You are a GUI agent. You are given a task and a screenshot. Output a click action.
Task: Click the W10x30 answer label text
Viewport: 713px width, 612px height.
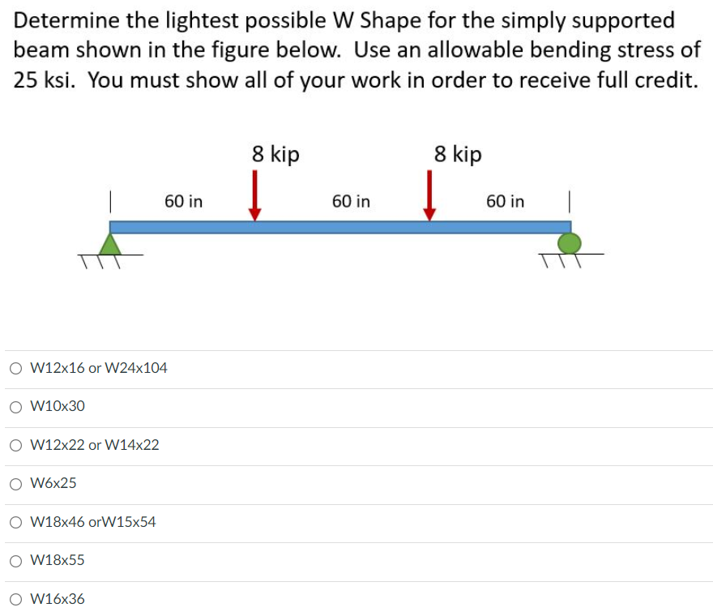point(58,406)
